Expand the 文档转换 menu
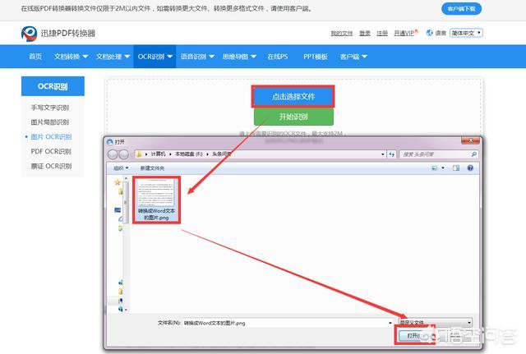The width and height of the screenshot is (526, 354). (x=71, y=57)
